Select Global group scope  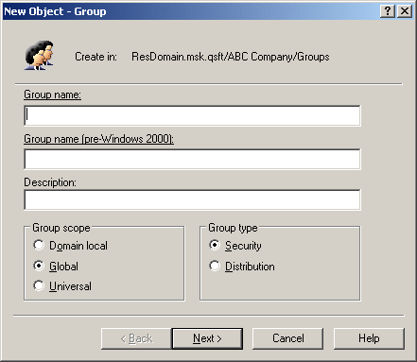[39, 266]
